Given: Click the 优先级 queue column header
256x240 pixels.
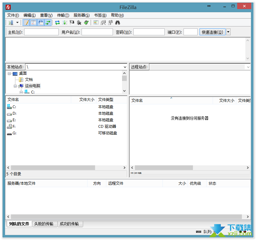Looking at the screenshot, I should point(197,183).
